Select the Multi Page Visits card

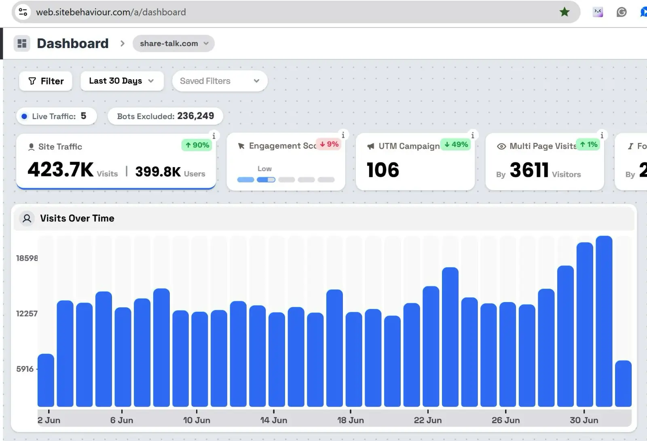click(x=545, y=162)
